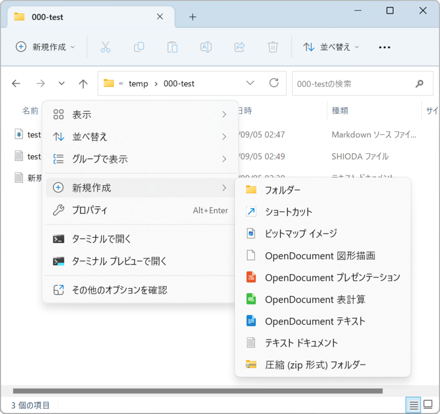Click the folder icon in address bar
Viewport: 440px width, 414px height.
[108, 84]
